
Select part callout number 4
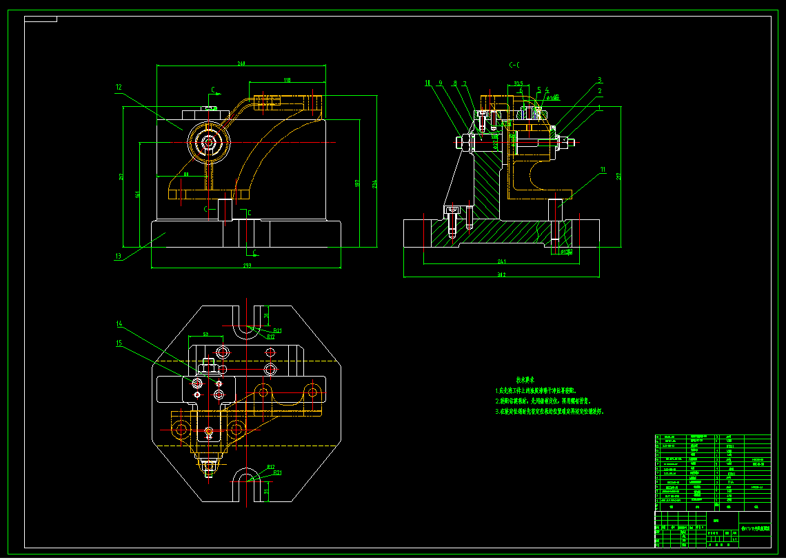click(547, 90)
